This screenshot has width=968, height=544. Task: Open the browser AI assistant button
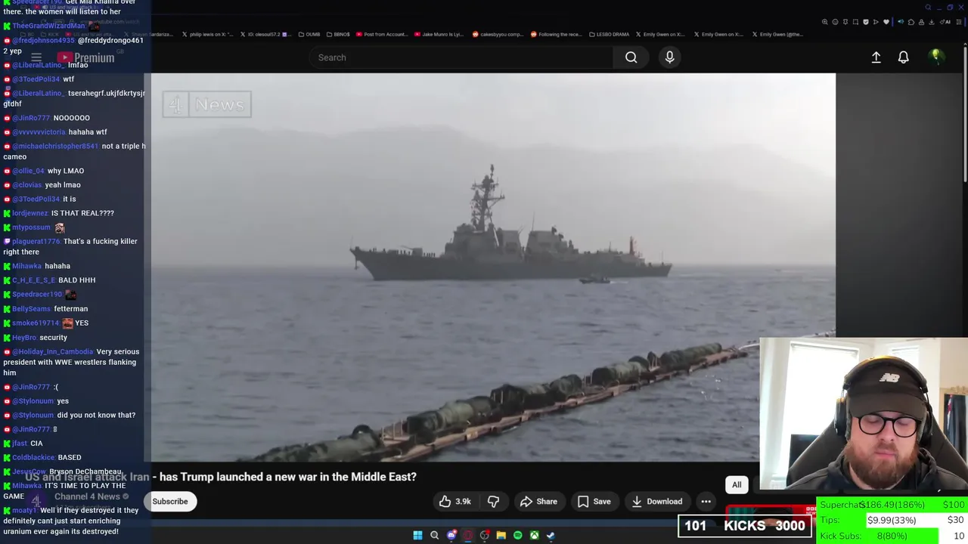pos(944,22)
